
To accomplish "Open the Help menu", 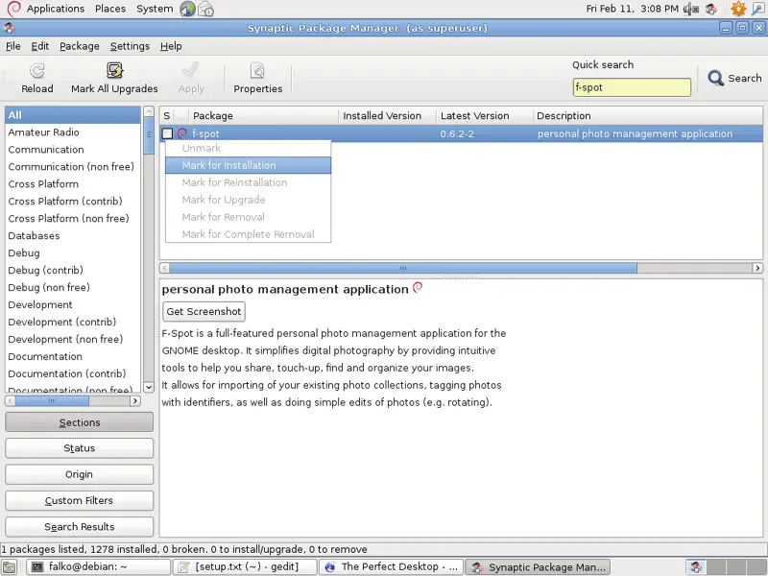I will pyautogui.click(x=171, y=46).
